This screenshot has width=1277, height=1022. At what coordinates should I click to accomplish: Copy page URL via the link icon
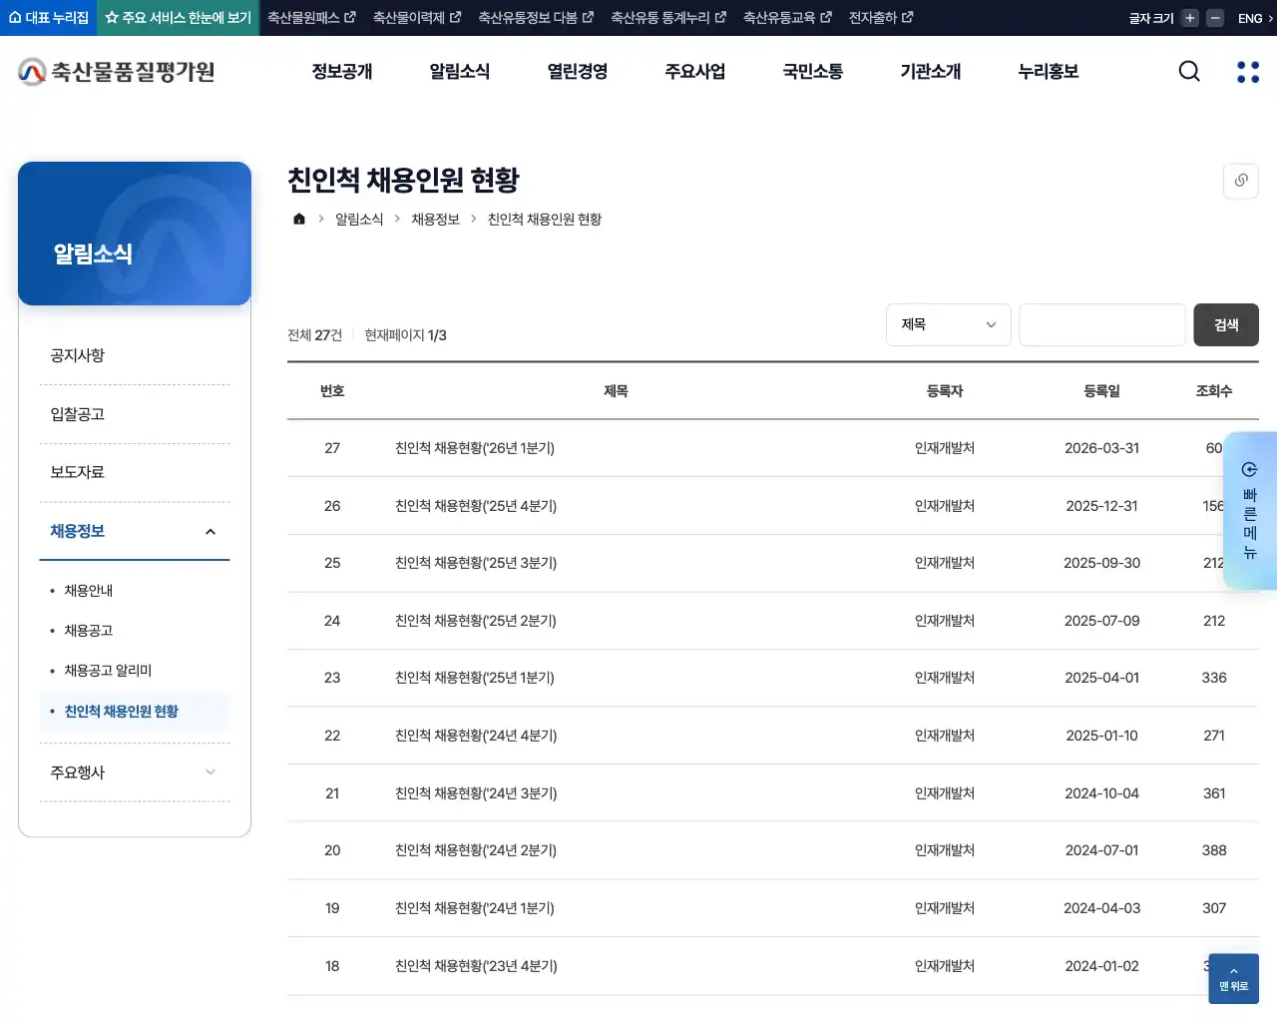[1240, 181]
